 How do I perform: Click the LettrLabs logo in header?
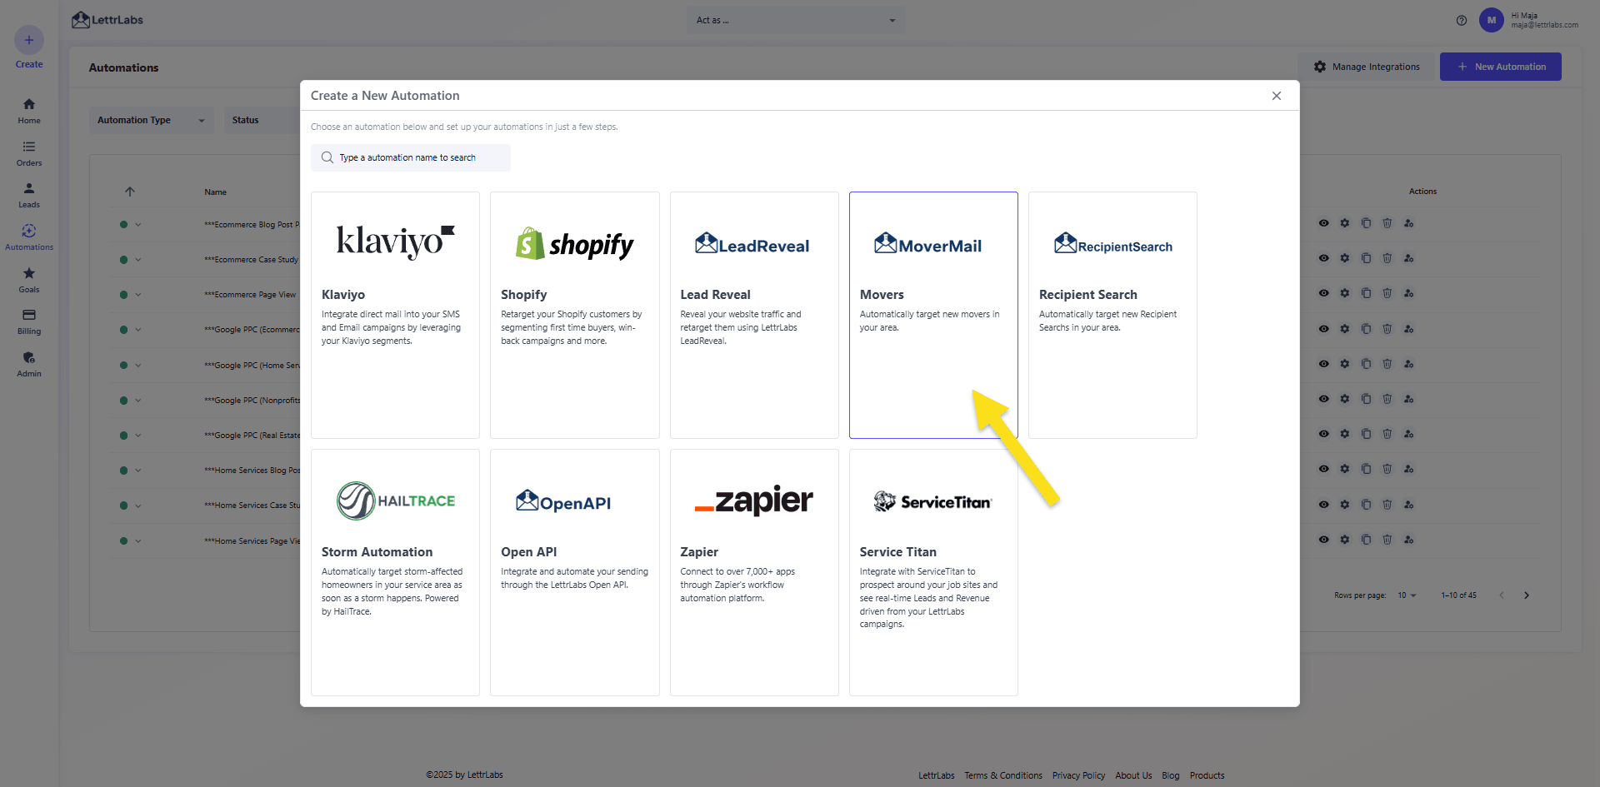click(x=107, y=20)
